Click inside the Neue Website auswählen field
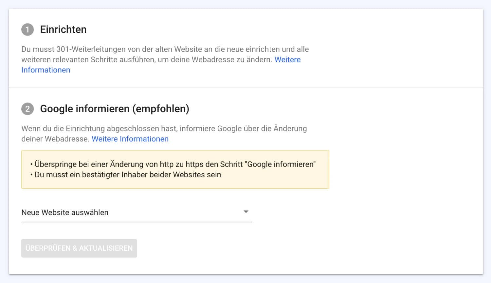491x283 pixels. coord(98,212)
